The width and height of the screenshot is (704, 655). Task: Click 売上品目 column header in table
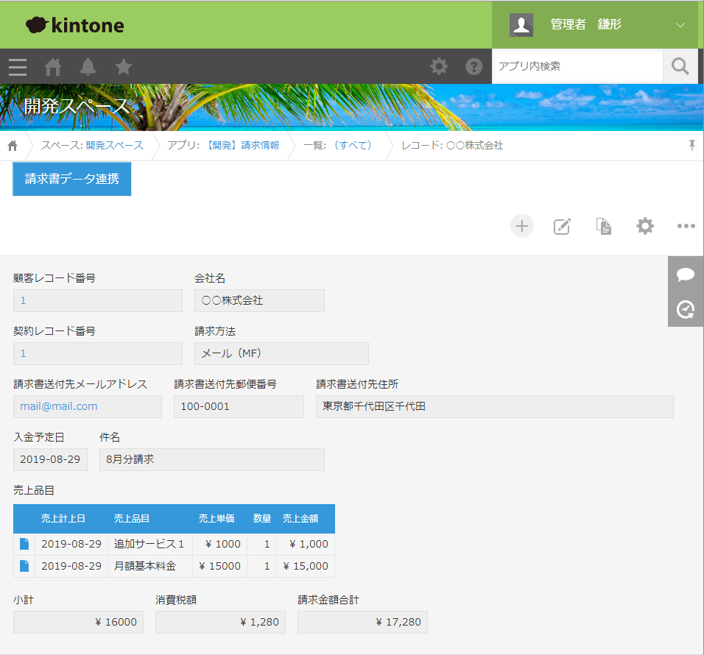click(132, 519)
